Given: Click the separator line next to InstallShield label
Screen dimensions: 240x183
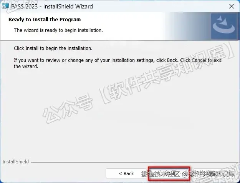Looking at the screenshot, I should 135,162.
